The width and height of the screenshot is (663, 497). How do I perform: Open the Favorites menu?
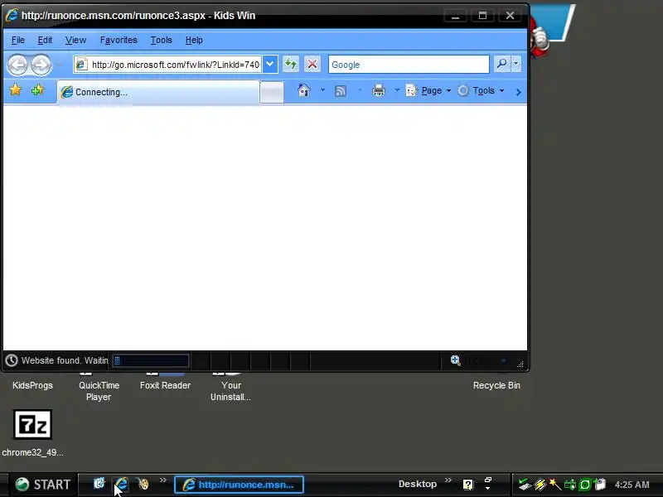click(119, 40)
